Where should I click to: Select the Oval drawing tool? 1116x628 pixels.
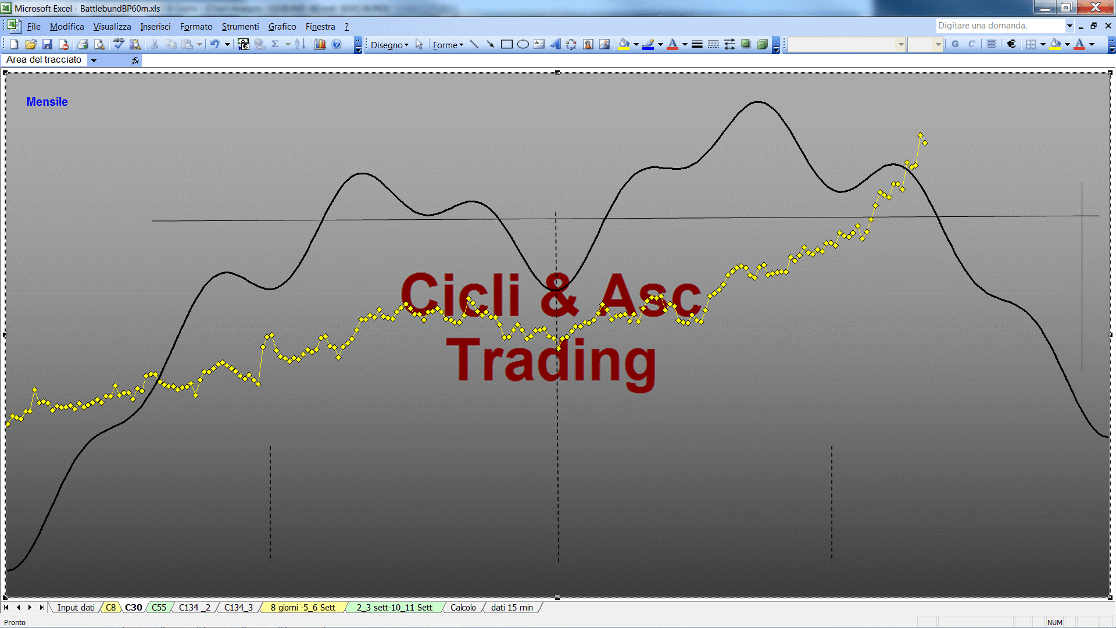coord(523,44)
